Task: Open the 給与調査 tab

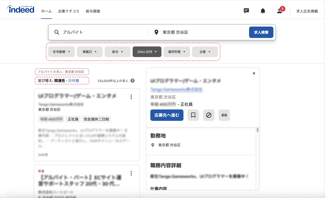Action: 93,11
